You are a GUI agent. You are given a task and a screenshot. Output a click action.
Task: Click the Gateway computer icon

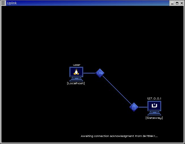154,108
